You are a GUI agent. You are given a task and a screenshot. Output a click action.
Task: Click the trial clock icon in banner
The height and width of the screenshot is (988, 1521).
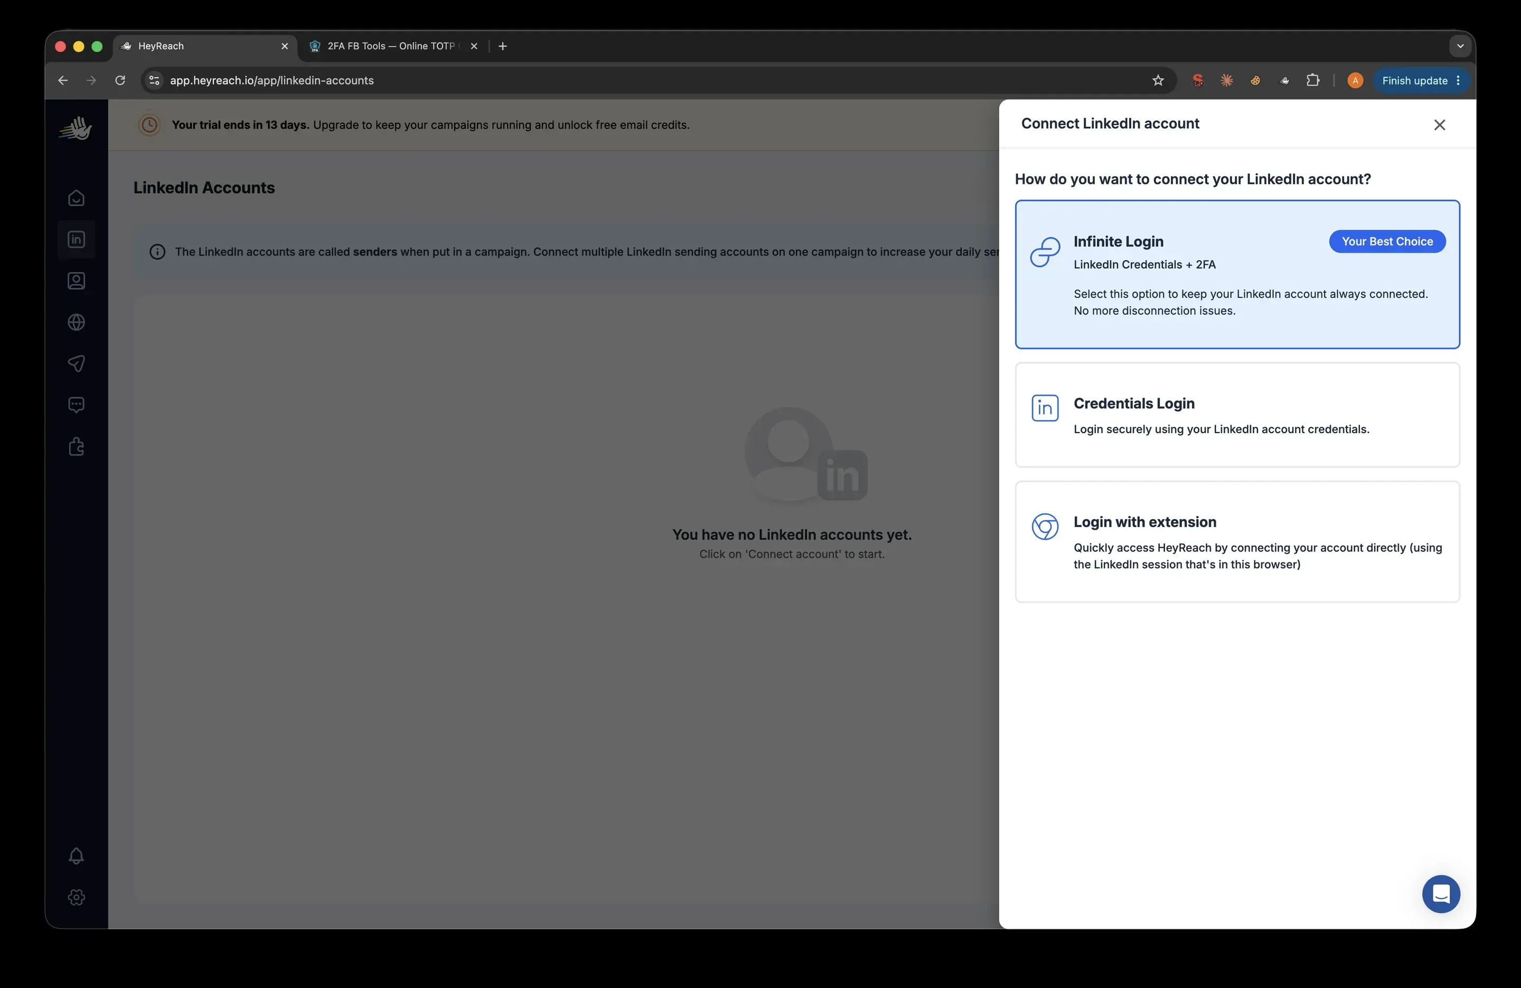pos(149,125)
